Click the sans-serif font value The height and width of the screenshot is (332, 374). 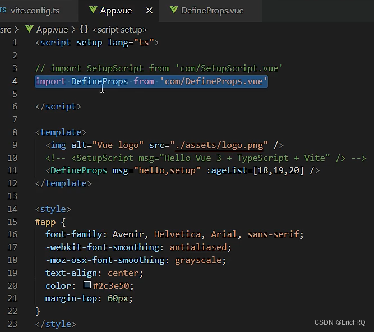273,234
